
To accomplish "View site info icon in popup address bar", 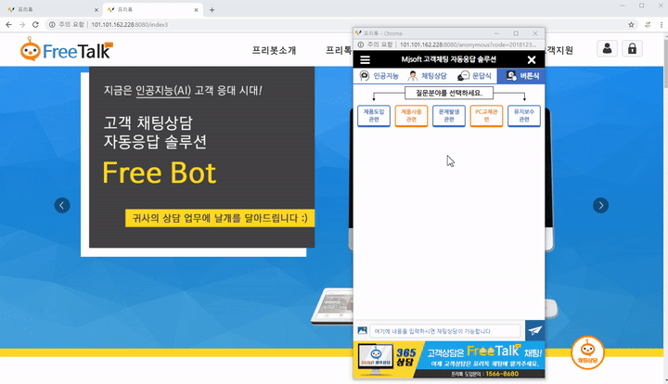I will click(x=360, y=45).
